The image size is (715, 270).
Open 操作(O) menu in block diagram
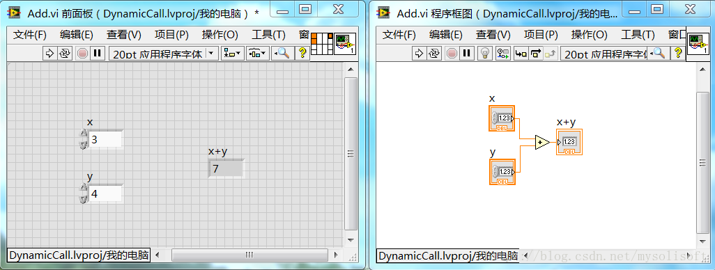[x=589, y=35]
